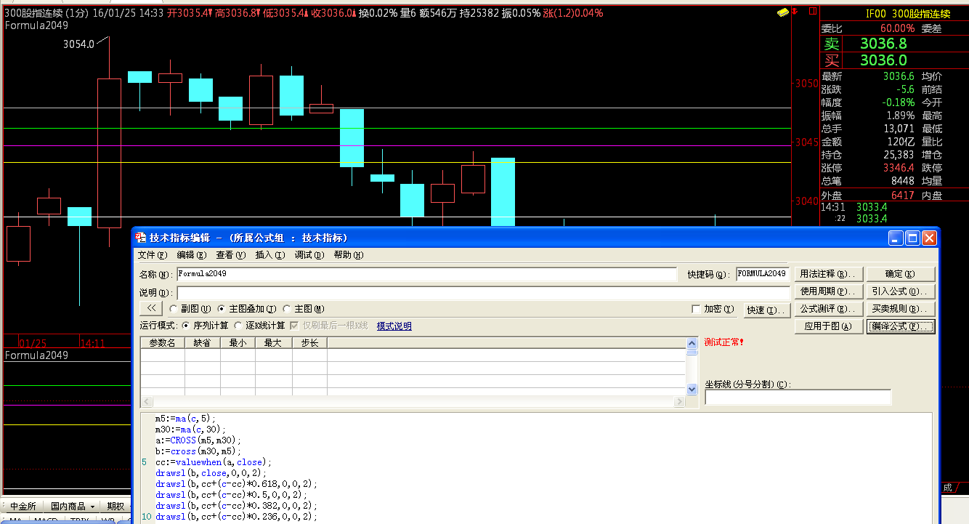Open the 模式说明 link
The height and width of the screenshot is (524, 969).
tap(394, 326)
